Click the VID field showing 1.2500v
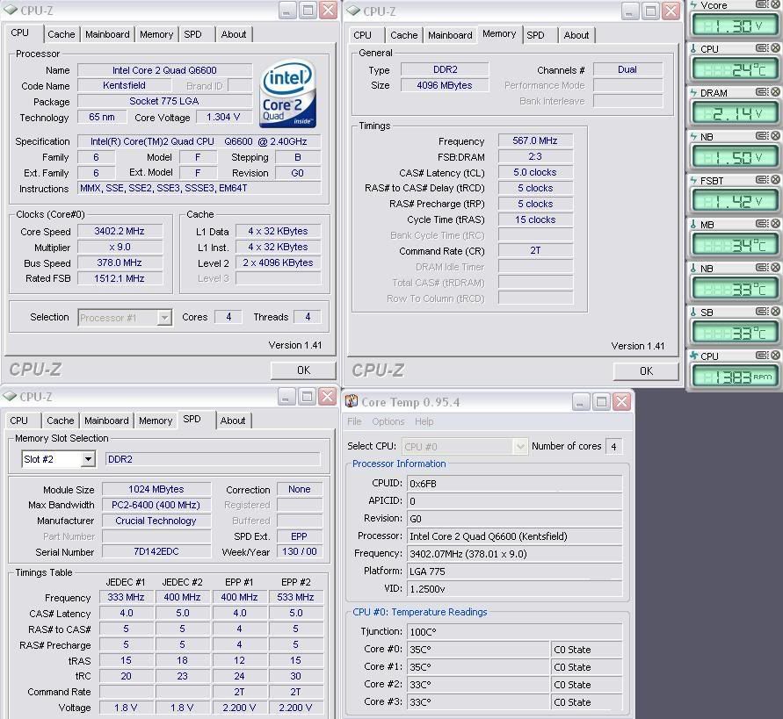 point(514,589)
